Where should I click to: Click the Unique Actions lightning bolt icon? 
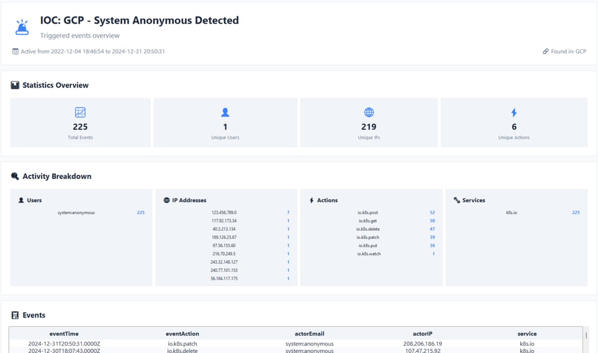(513, 112)
